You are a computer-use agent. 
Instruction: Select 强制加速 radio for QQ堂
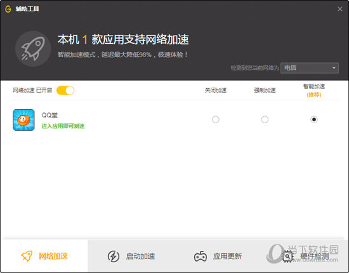pos(265,119)
